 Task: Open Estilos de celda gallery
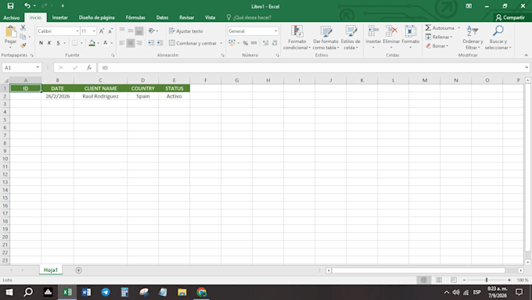[x=350, y=37]
